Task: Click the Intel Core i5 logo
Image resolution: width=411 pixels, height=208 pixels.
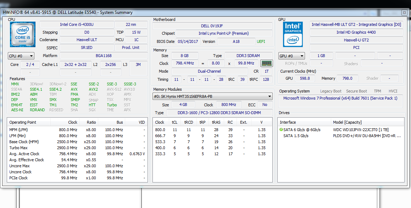Action: [23, 35]
